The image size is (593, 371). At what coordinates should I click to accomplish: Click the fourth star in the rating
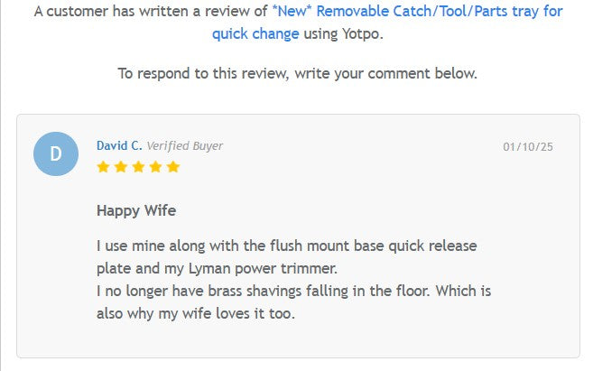click(x=155, y=167)
